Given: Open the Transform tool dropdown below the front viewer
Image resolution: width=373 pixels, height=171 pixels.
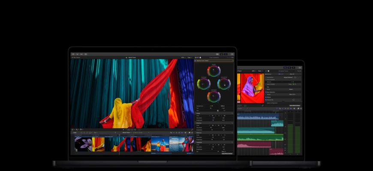Looking at the screenshot, I should point(73,130).
